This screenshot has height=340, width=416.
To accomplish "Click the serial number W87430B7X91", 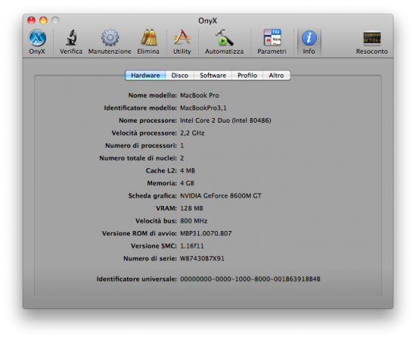I will pyautogui.click(x=202, y=258).
